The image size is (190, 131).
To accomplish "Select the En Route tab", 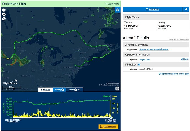I will (x=45, y=90).
